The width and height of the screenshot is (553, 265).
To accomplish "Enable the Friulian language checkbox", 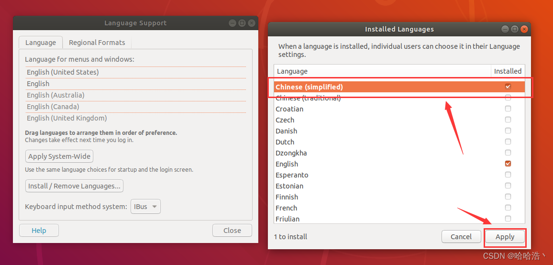I will click(x=508, y=219).
